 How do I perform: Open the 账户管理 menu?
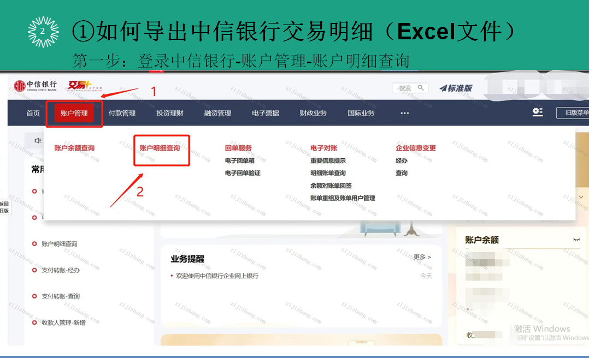[74, 113]
